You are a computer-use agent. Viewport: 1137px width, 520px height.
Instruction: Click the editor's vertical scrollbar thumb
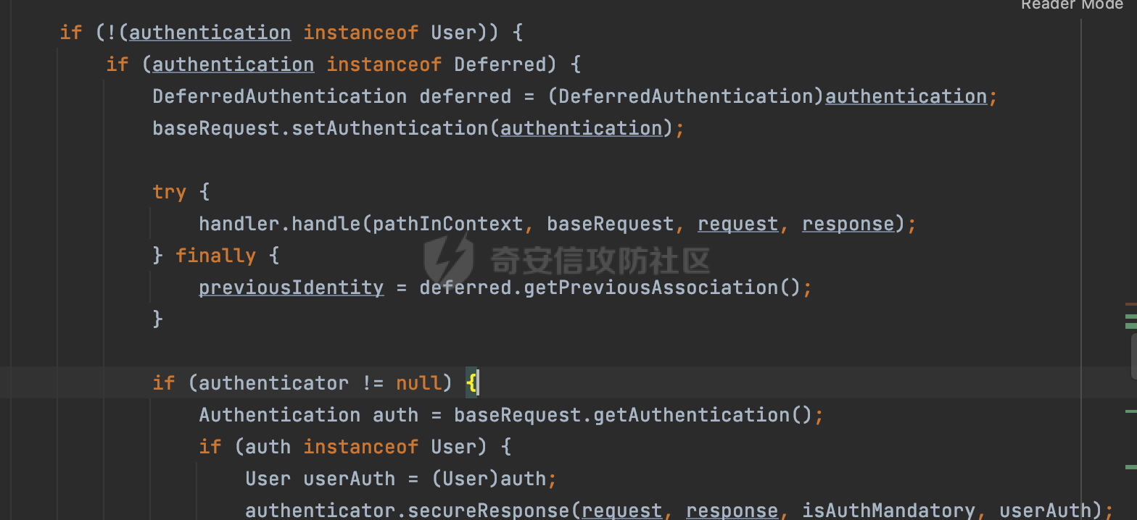pyautogui.click(x=1134, y=356)
